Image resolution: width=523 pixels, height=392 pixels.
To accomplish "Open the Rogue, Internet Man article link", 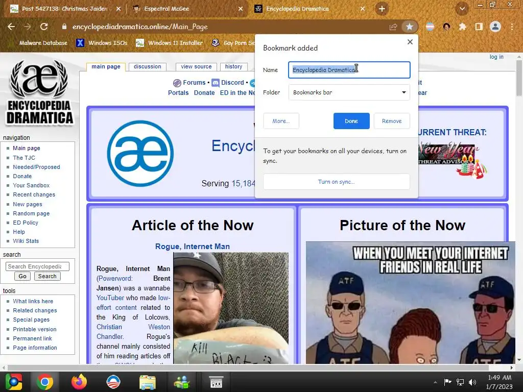I will (193, 247).
